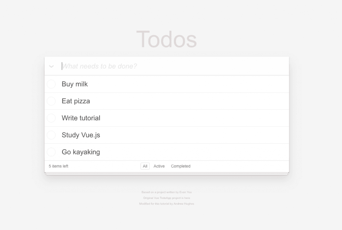The image size is (342, 230).
Task: Toggle all todos with the chevron arrow
Action: coord(51,66)
